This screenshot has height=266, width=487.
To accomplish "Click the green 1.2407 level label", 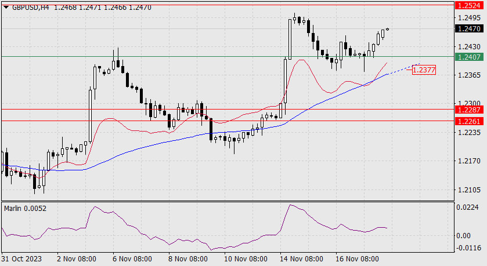I will 470,57.
